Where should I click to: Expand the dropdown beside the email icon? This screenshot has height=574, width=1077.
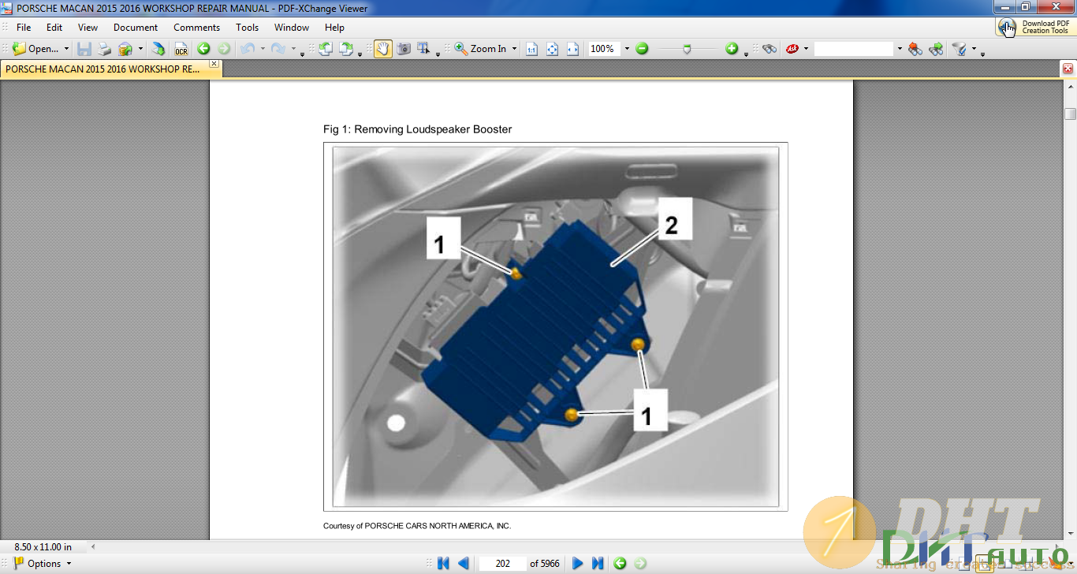click(x=140, y=49)
